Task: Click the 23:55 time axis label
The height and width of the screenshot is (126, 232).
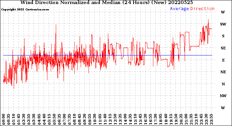Action: click(211, 119)
